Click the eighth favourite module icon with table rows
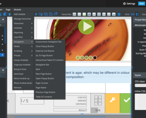The height and width of the screenshot is (118, 146). (109, 14)
